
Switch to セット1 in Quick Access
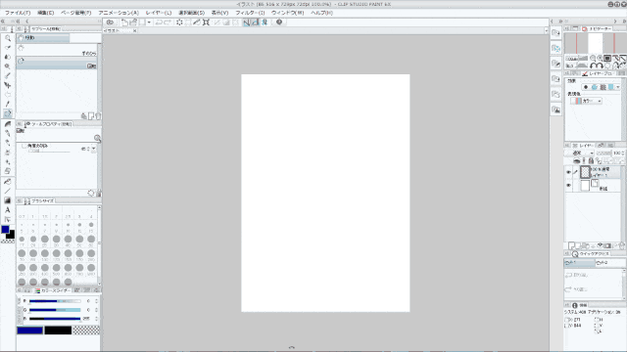tap(579, 263)
